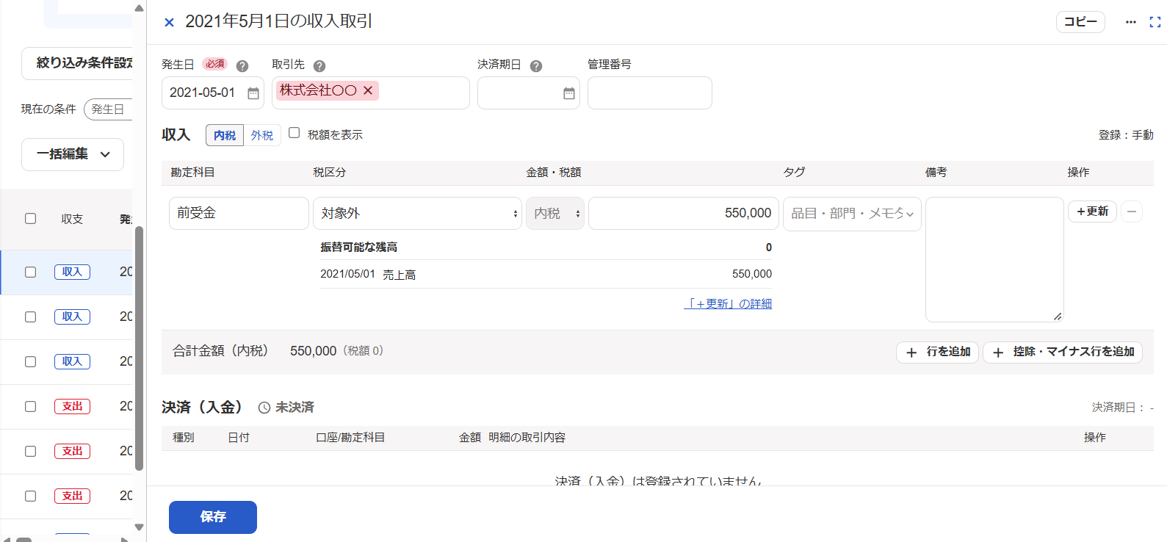Click the 550,000 amount field
This screenshot has width=1167, height=542.
point(683,213)
